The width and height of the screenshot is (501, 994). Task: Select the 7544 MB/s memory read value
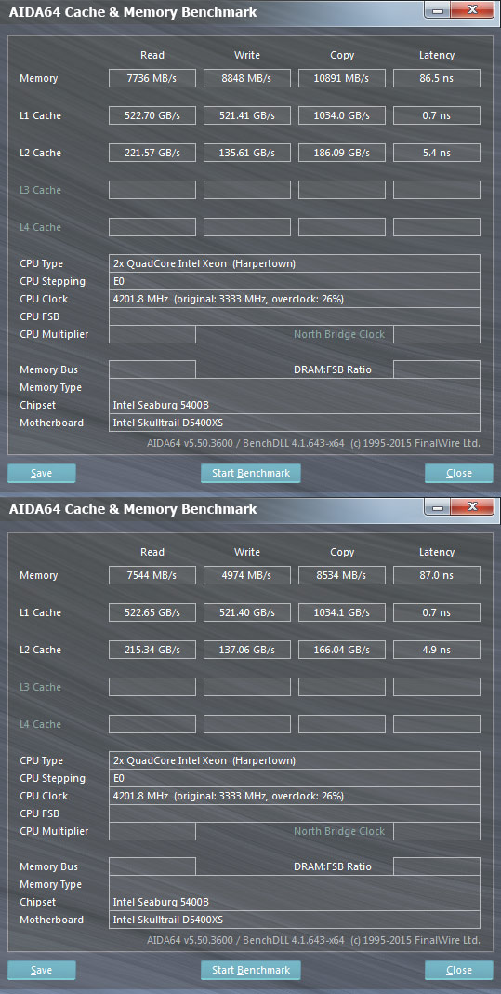[152, 575]
